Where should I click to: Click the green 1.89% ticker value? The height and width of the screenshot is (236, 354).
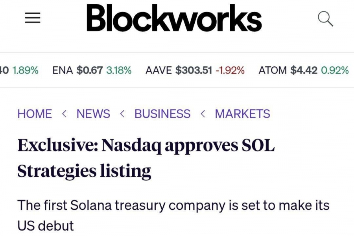click(26, 70)
